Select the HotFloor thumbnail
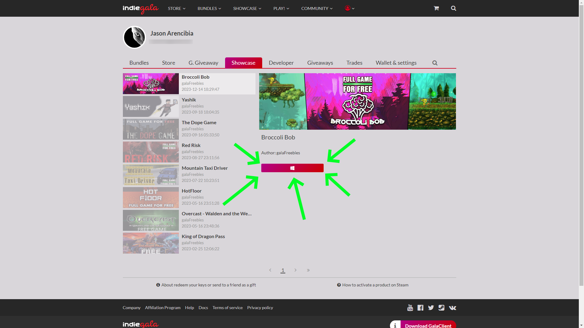Viewport: 584px width, 328px height. pos(151,197)
